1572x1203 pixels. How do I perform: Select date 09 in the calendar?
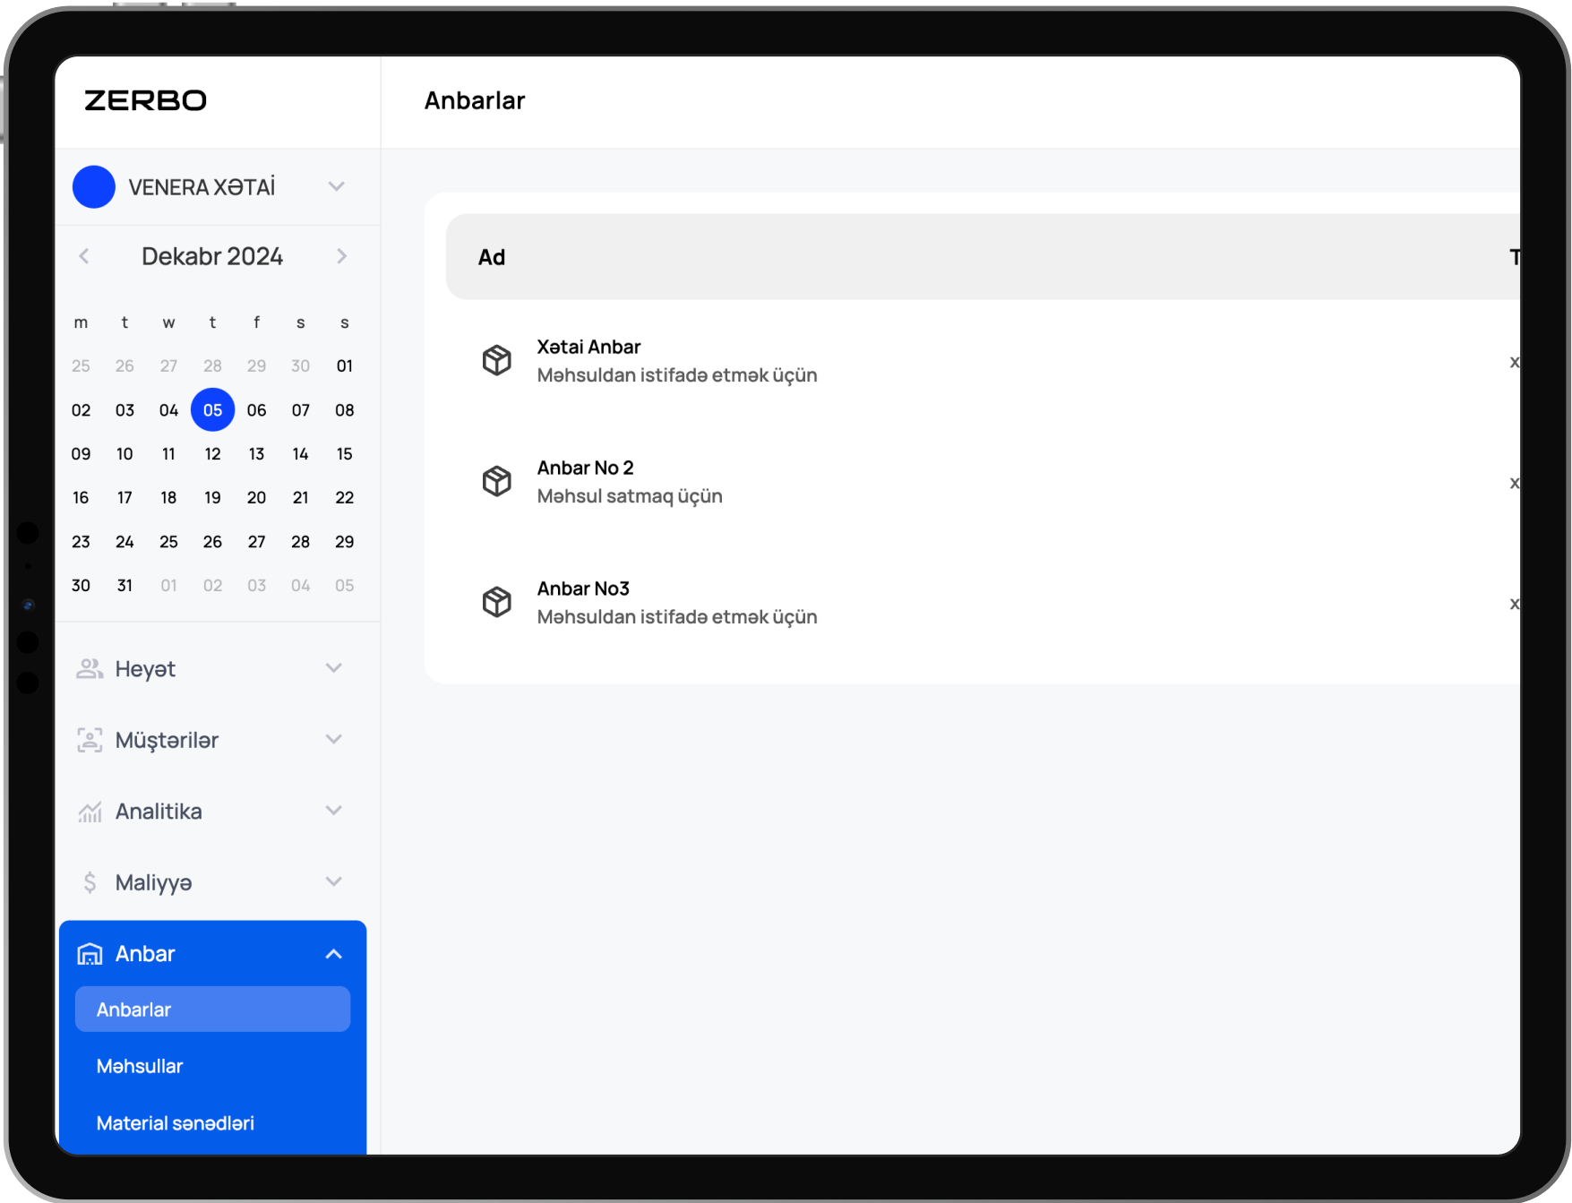coord(81,454)
